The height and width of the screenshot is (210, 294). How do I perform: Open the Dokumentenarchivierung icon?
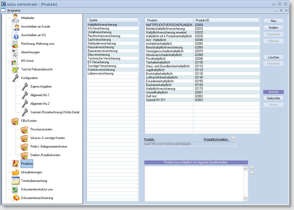point(16,198)
